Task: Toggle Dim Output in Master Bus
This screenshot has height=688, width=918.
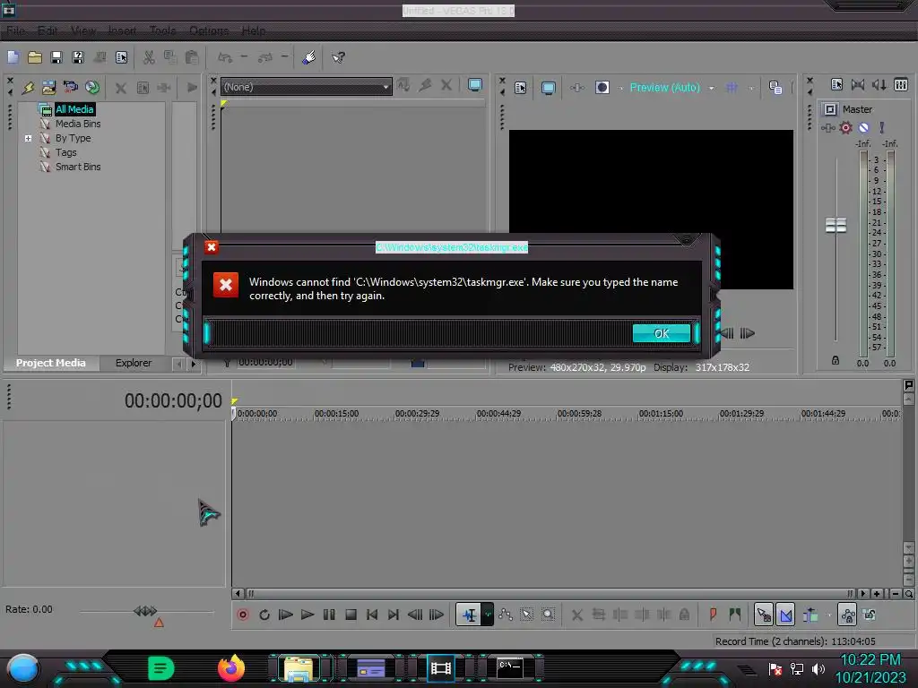Action: (x=879, y=85)
